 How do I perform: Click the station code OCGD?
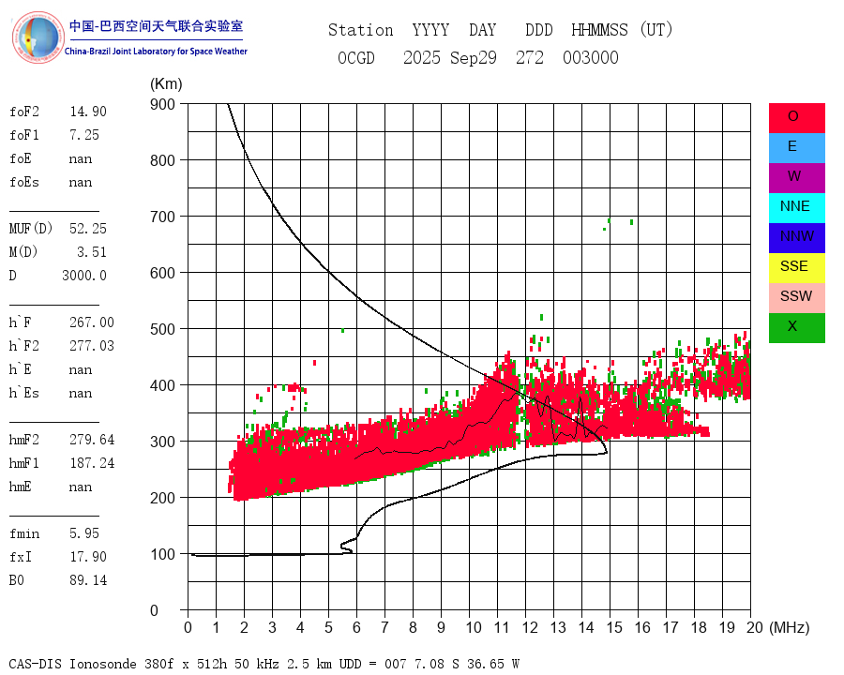point(356,57)
